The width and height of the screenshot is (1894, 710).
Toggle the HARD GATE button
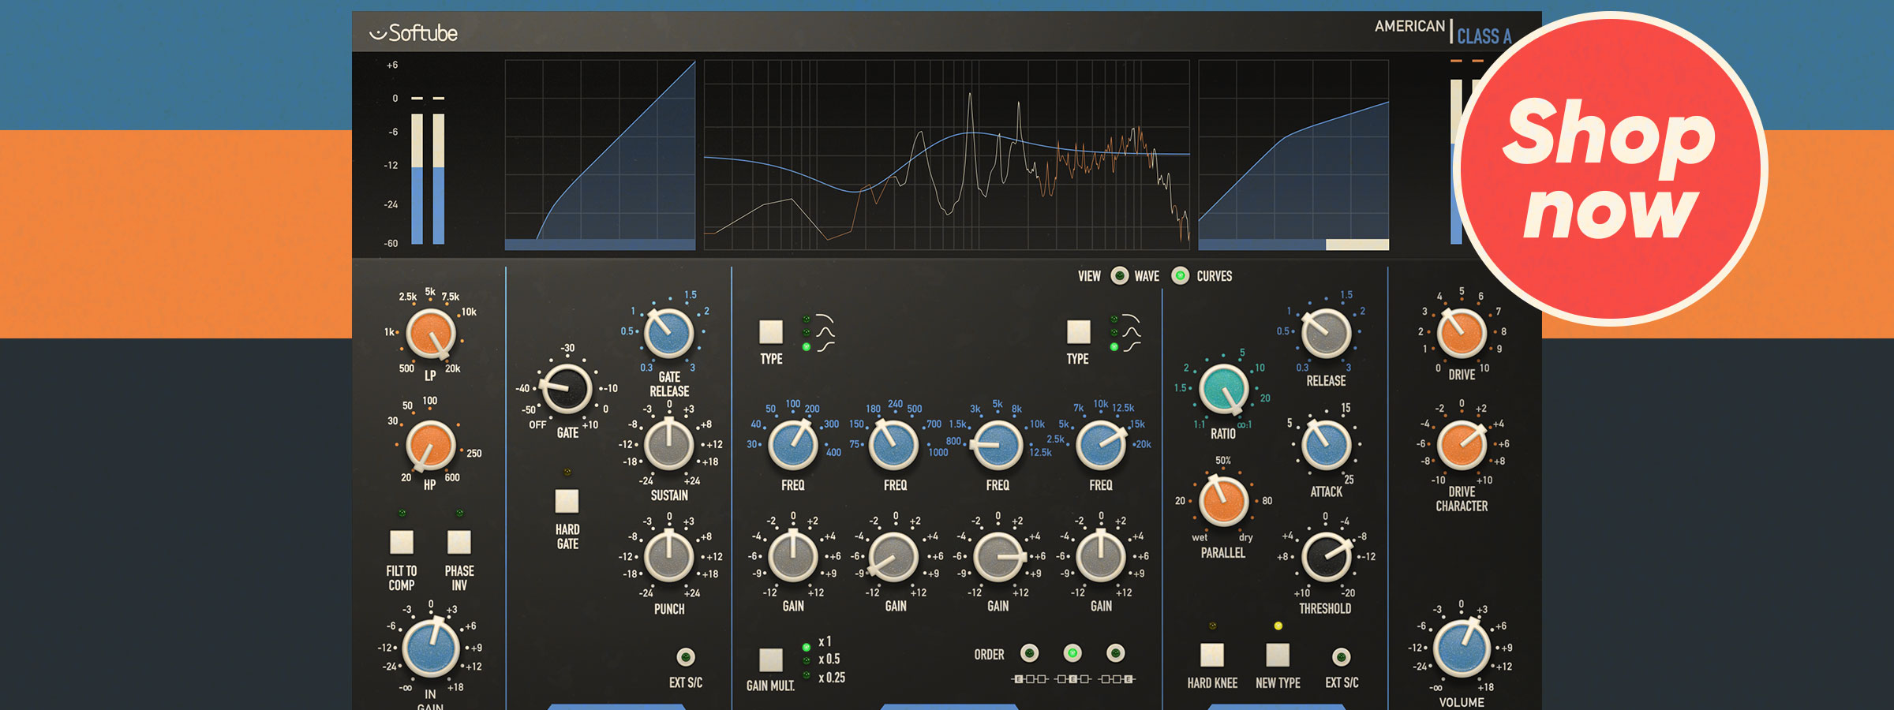click(567, 501)
